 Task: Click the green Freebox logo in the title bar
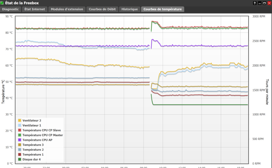(x=2, y=3)
